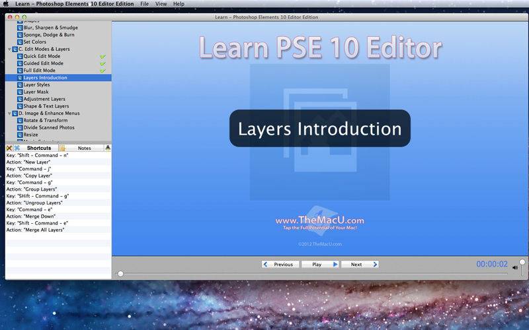The width and height of the screenshot is (529, 330).
Task: Click the Layers Introduction video area
Action: (320, 139)
